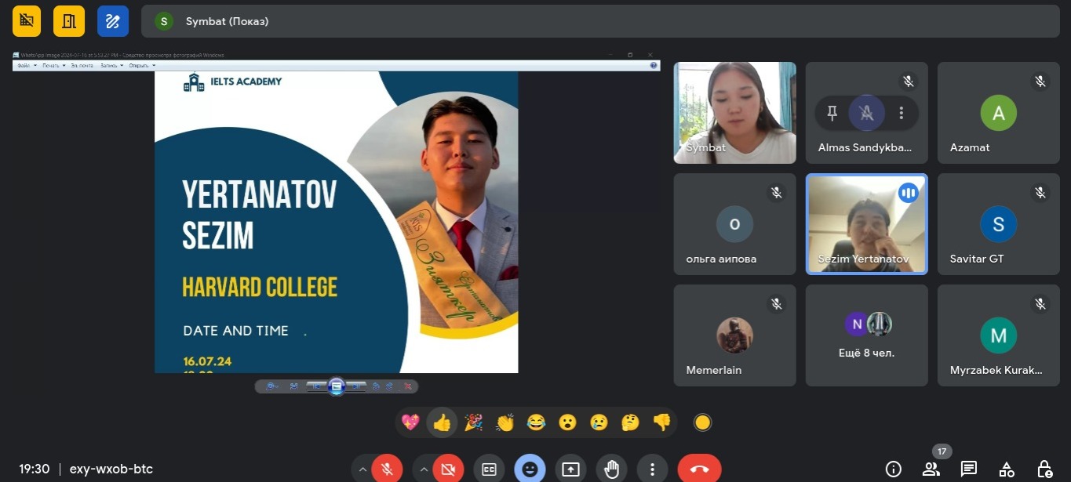Delete the photo with red X
1071x482 pixels.
408,386
